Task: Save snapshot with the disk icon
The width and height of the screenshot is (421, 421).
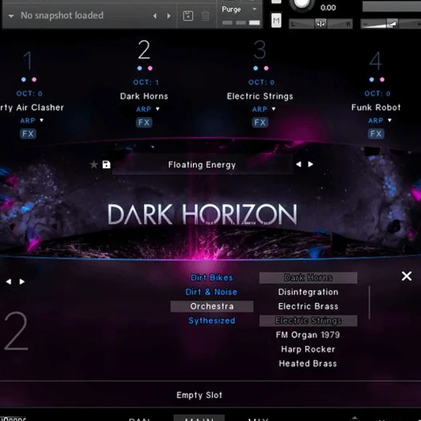Action: click(x=188, y=16)
